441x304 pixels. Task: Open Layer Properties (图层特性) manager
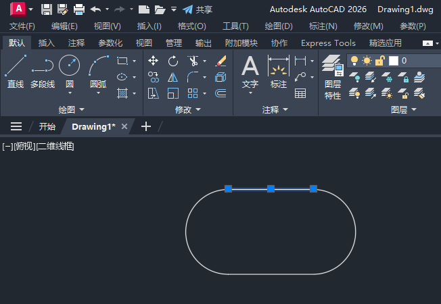pos(333,77)
